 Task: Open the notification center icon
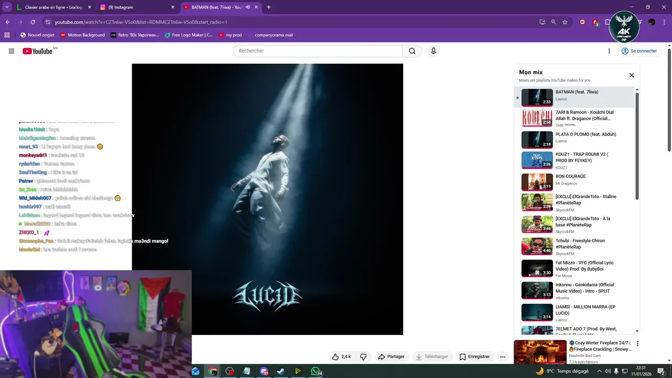[661, 371]
